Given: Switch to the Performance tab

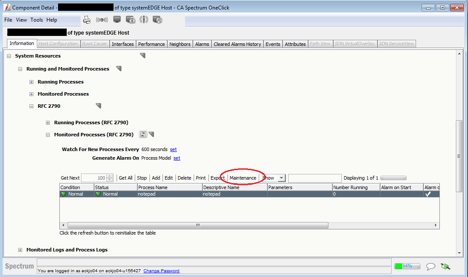Looking at the screenshot, I should [x=151, y=44].
